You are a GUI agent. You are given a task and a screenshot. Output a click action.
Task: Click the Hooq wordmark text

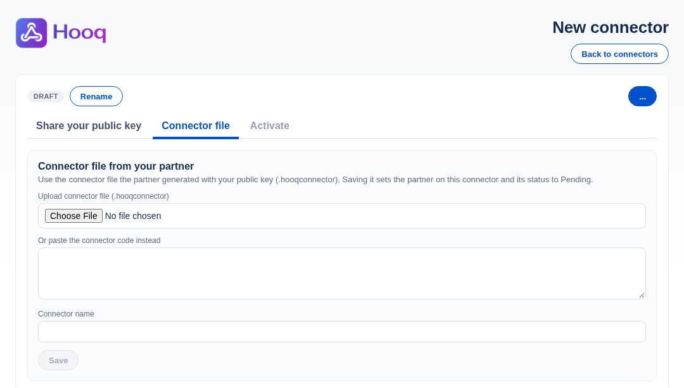[x=79, y=33]
